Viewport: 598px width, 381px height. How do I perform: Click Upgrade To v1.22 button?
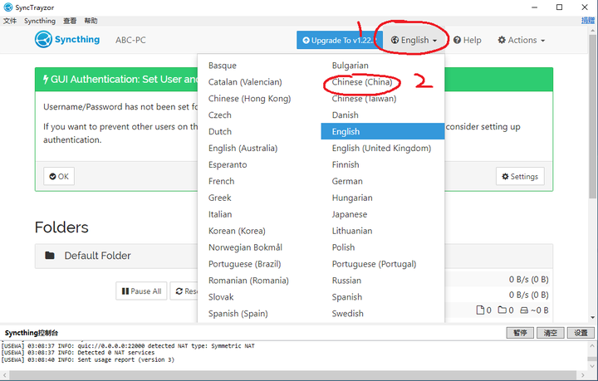(340, 40)
